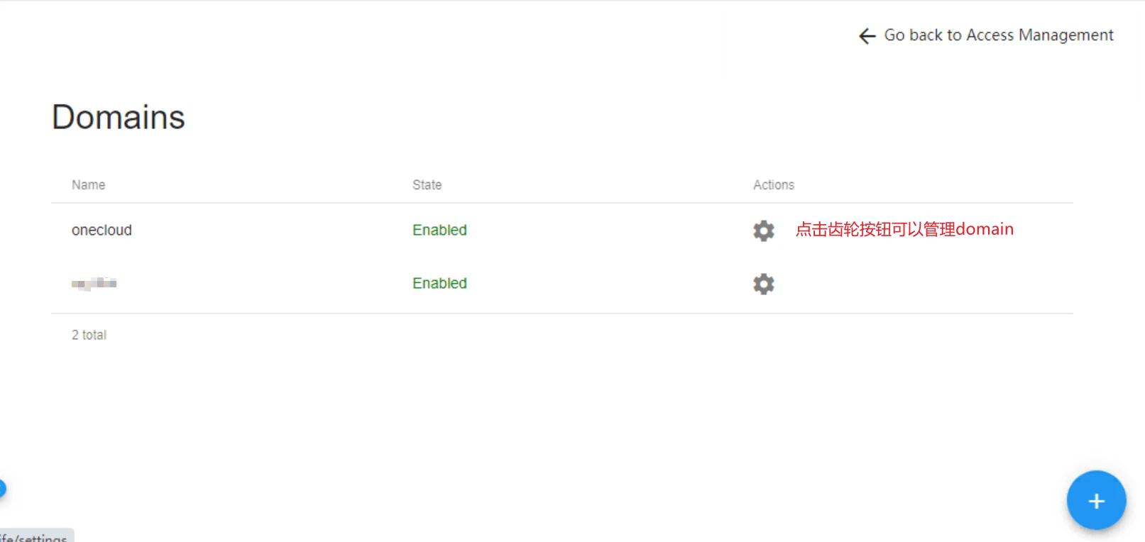Click the Domains page heading
1145x542 pixels.
118,117
